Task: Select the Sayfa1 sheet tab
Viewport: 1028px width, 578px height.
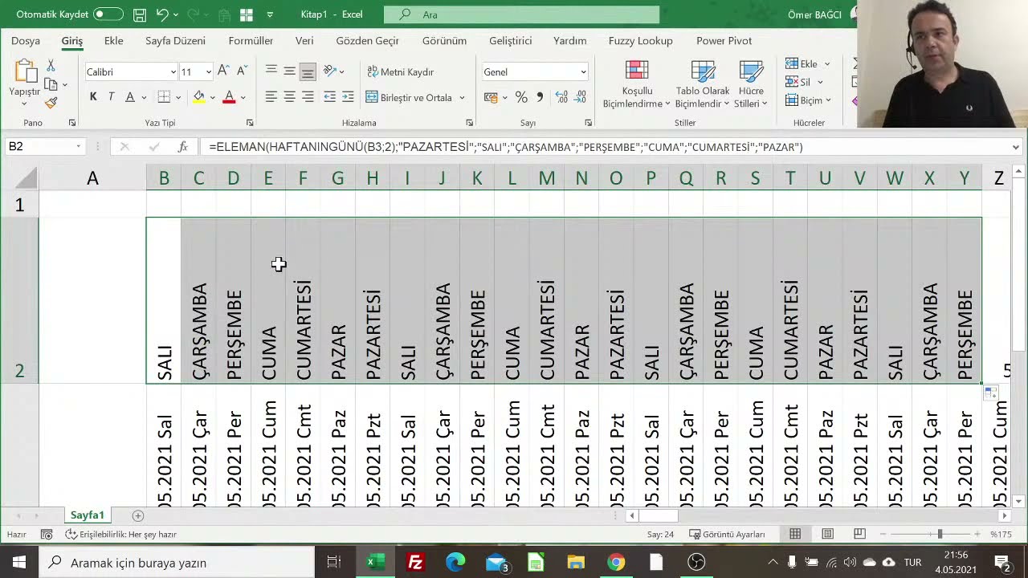Action: click(x=87, y=515)
